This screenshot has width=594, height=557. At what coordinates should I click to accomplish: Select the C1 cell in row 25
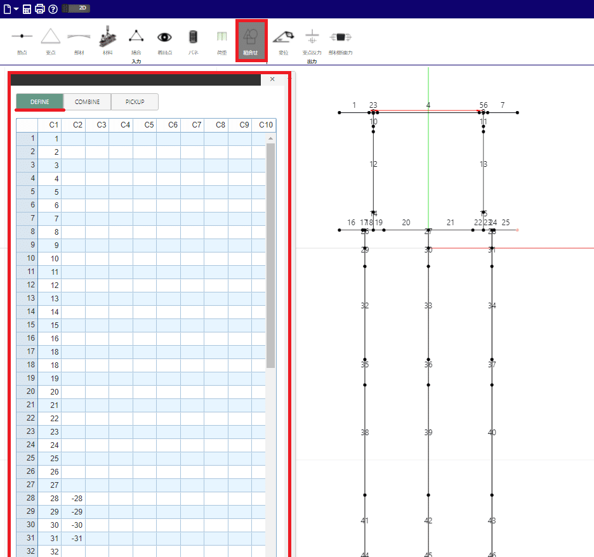pos(49,458)
